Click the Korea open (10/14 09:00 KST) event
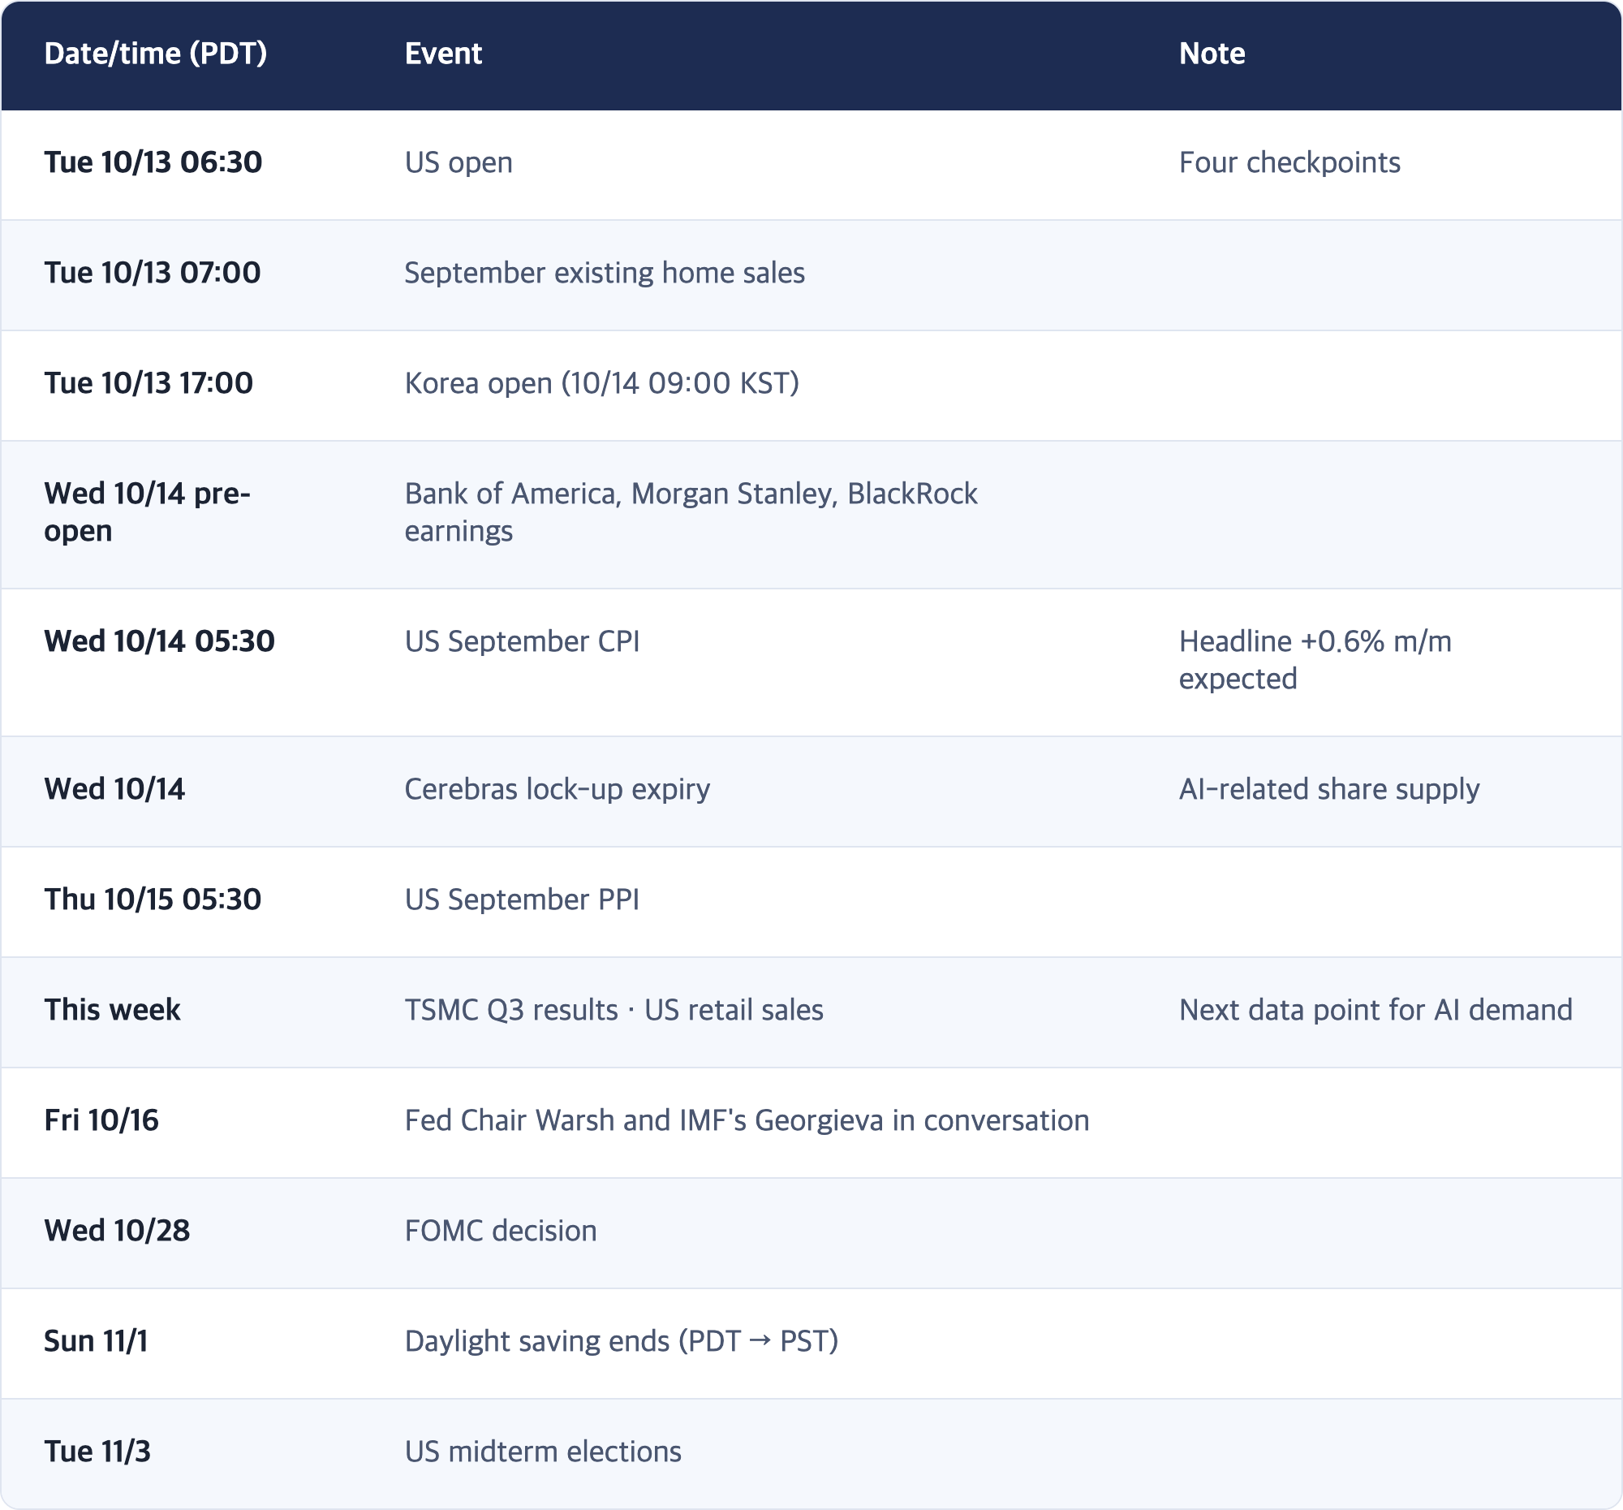Image resolution: width=1623 pixels, height=1510 pixels. click(601, 384)
